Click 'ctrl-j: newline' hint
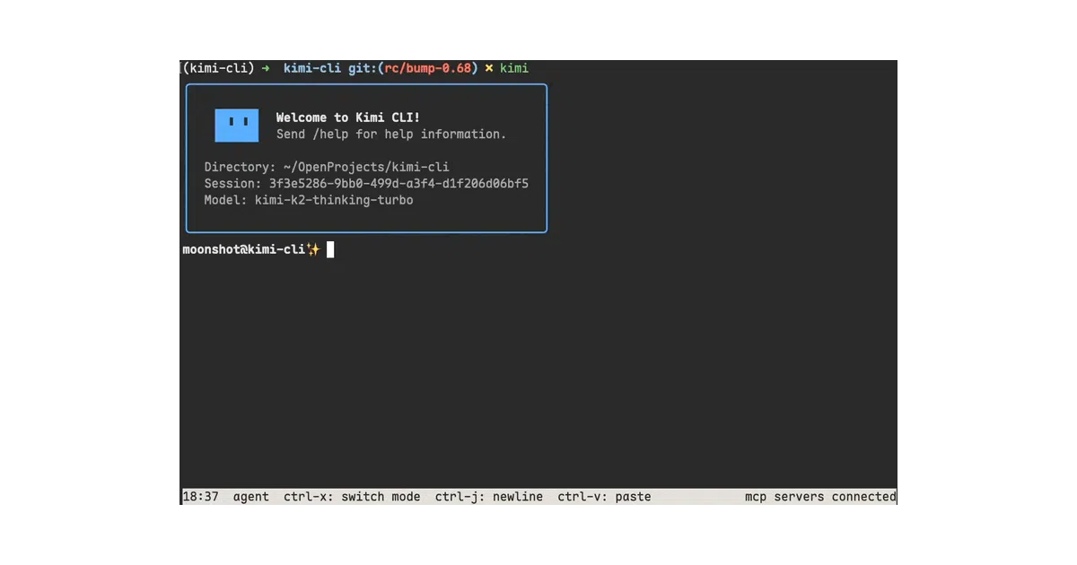The image size is (1077, 565). pos(489,496)
